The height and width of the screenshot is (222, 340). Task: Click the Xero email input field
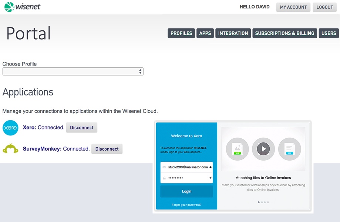tap(186, 167)
